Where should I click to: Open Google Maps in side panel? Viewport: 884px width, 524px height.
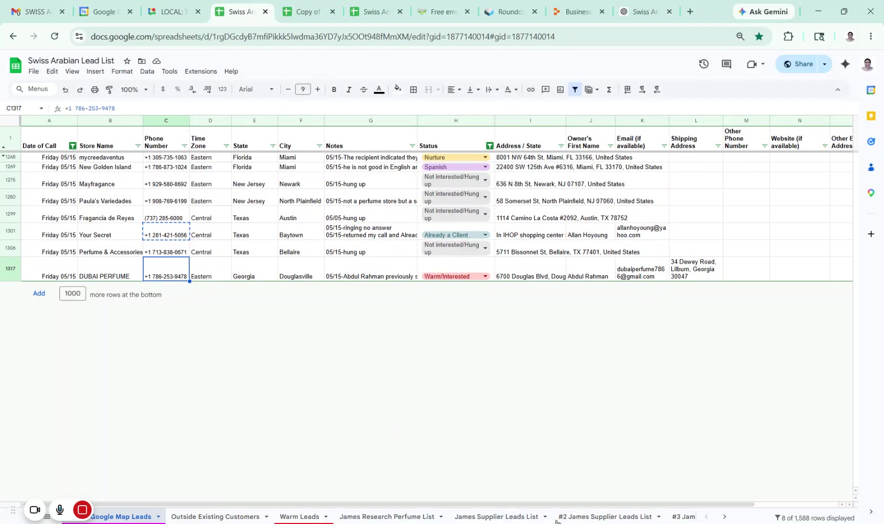point(871,193)
